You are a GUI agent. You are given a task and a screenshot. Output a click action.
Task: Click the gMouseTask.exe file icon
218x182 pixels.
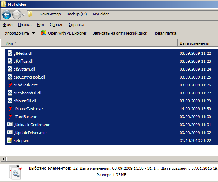point(10,109)
